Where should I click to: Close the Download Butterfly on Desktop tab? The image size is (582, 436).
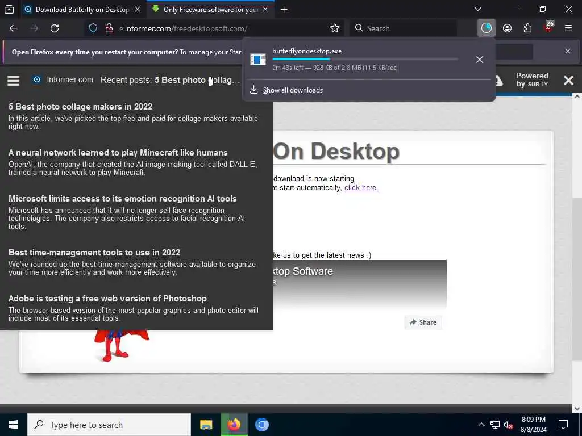coord(138,9)
